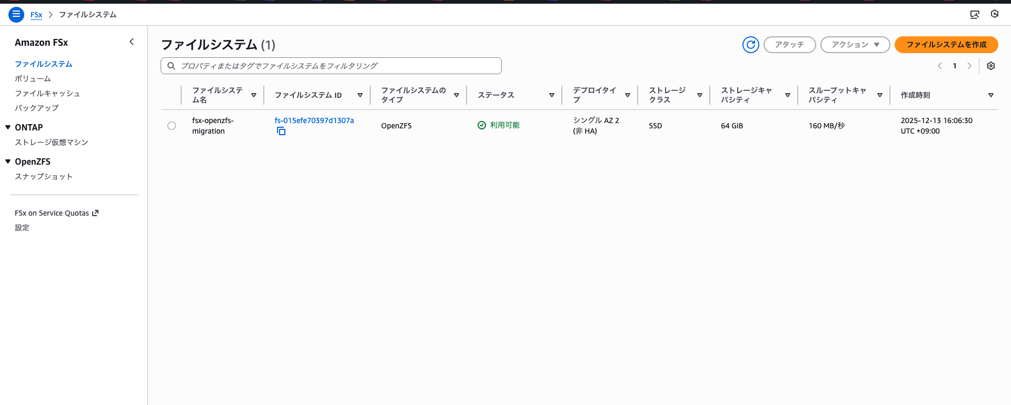Open the アクション dropdown button

[x=855, y=45]
